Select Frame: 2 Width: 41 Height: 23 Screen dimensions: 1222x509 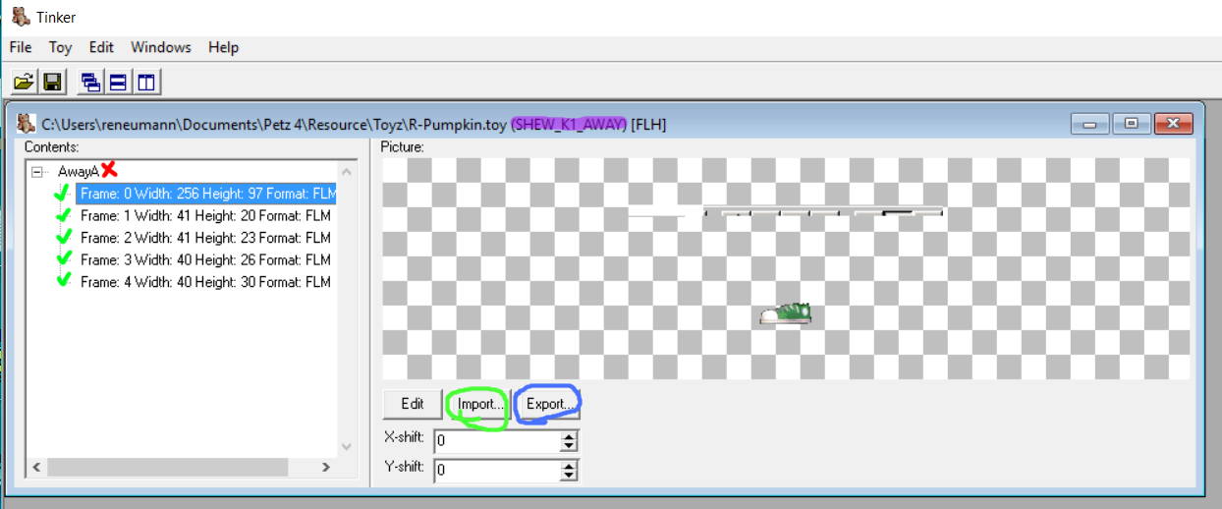[205, 238]
